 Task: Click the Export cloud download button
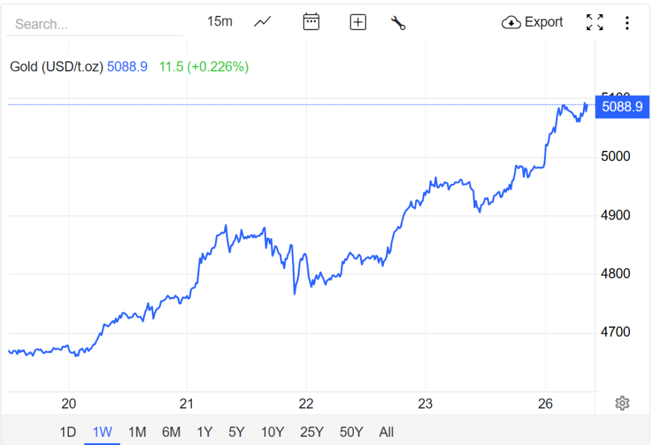pyautogui.click(x=532, y=22)
